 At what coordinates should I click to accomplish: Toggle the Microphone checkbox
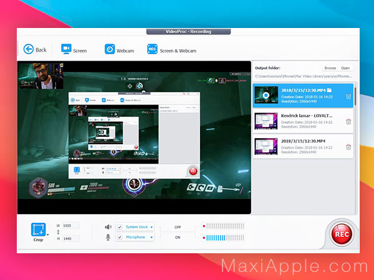(x=120, y=237)
